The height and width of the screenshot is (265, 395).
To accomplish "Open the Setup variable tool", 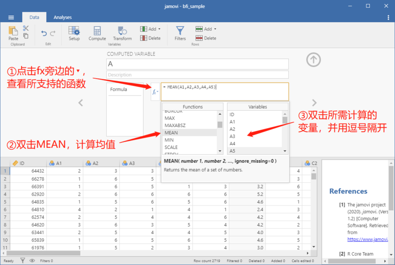I will tap(74, 33).
